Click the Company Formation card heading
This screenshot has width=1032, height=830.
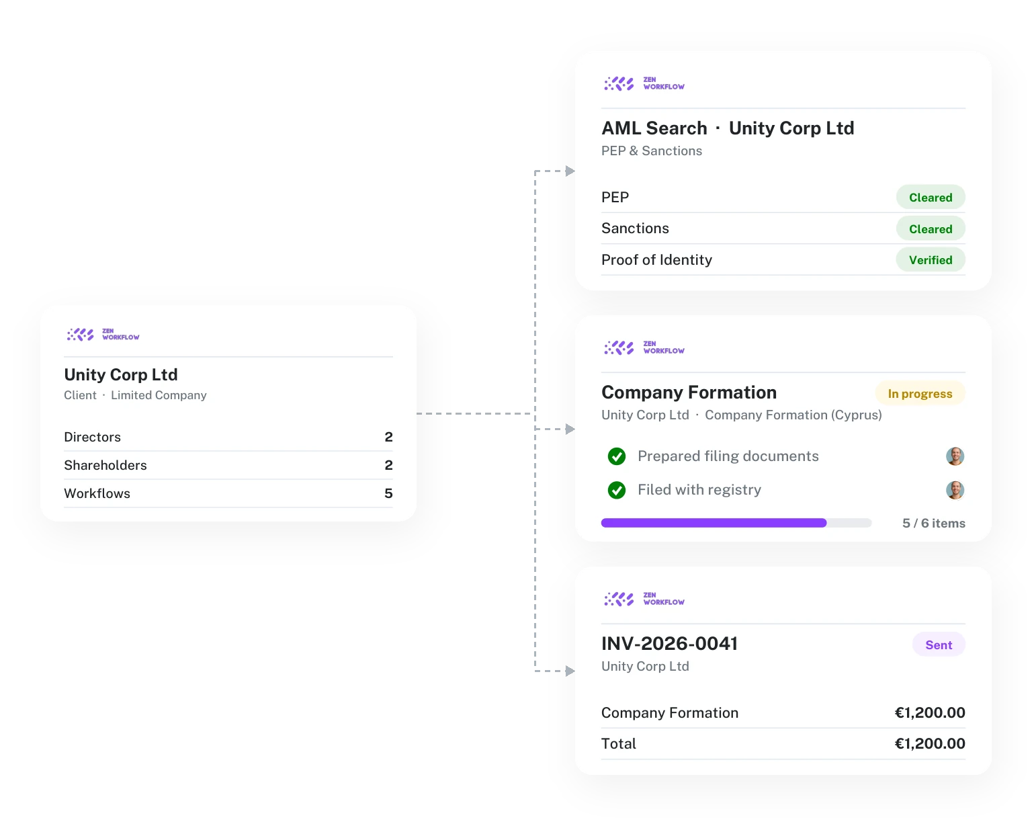click(x=689, y=392)
